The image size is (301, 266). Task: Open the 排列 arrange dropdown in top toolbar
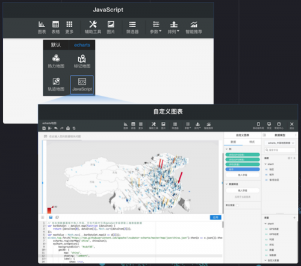pos(173,27)
